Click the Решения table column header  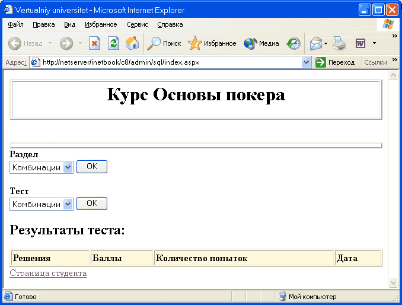[x=50, y=258]
